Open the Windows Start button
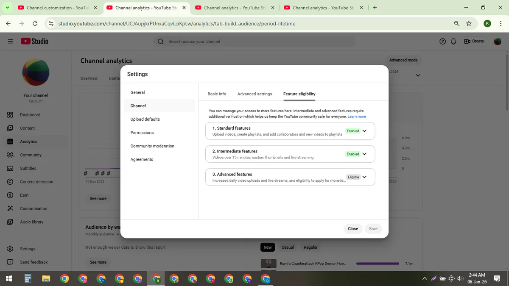The width and height of the screenshot is (509, 286). (x=8, y=279)
